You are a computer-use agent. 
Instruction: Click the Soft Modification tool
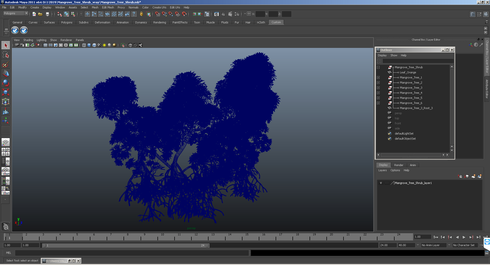tap(6, 111)
